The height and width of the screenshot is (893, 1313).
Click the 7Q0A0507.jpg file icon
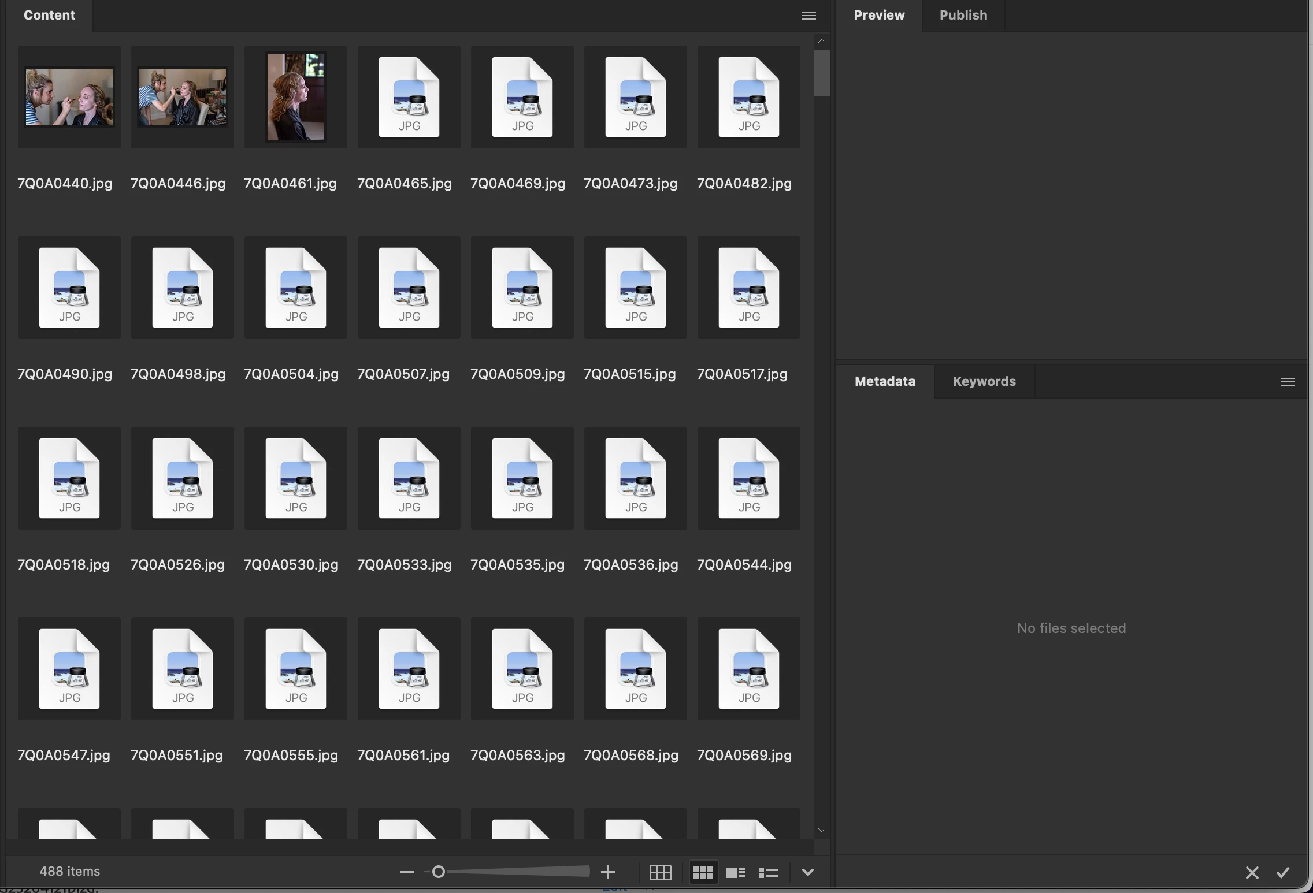(409, 288)
